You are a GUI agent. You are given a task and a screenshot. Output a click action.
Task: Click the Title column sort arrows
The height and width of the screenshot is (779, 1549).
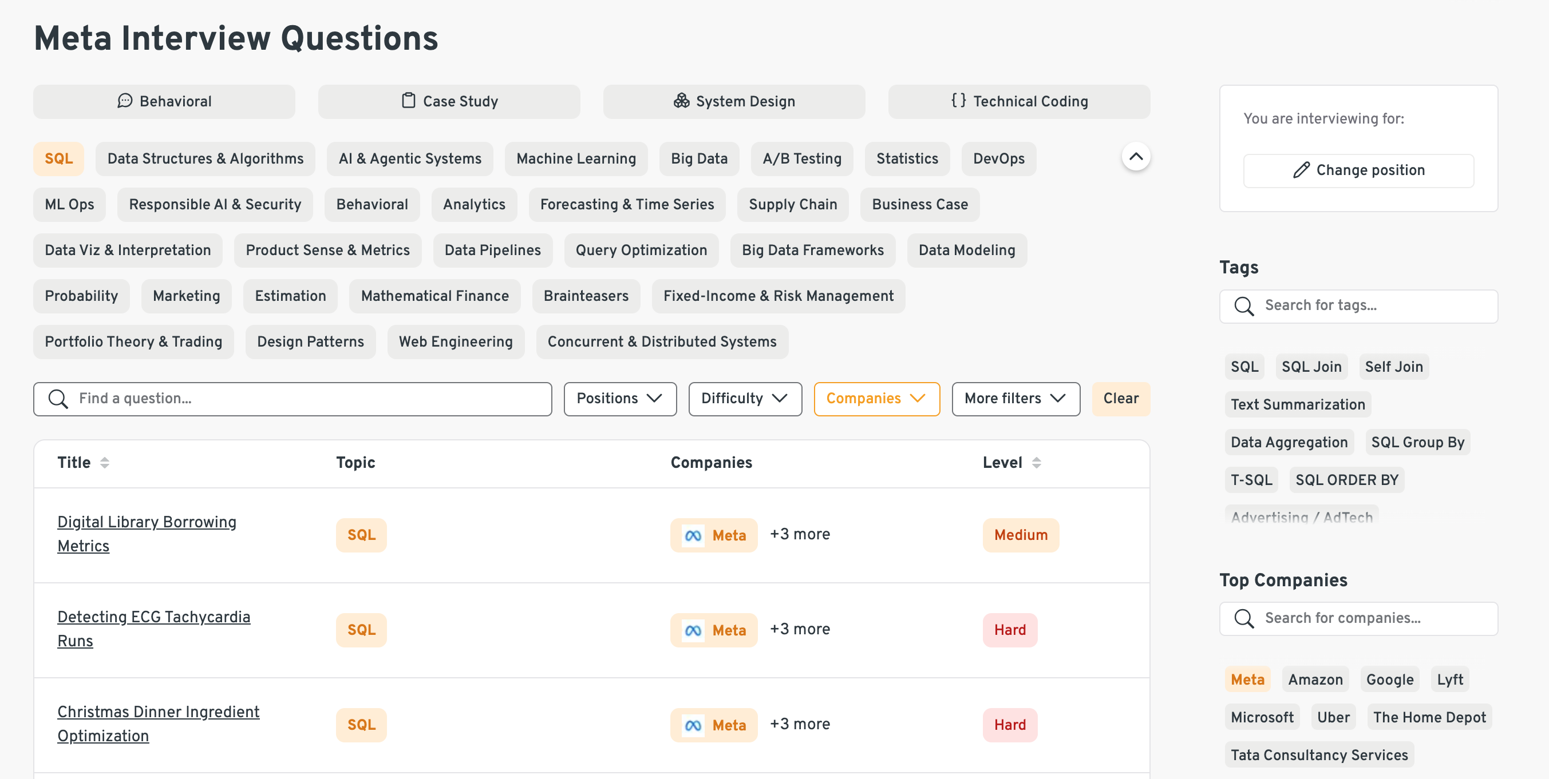tap(105, 463)
